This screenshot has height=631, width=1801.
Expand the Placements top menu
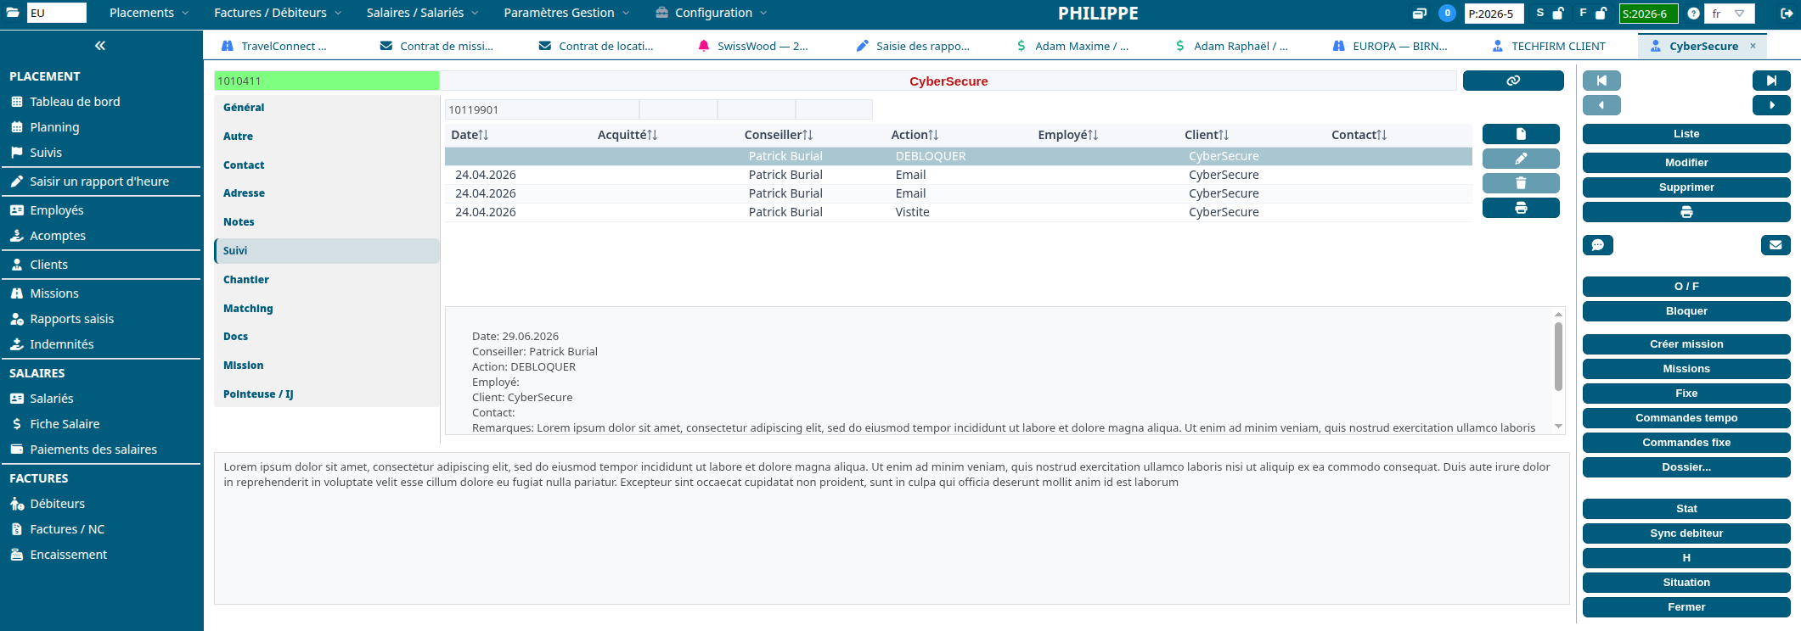click(149, 13)
